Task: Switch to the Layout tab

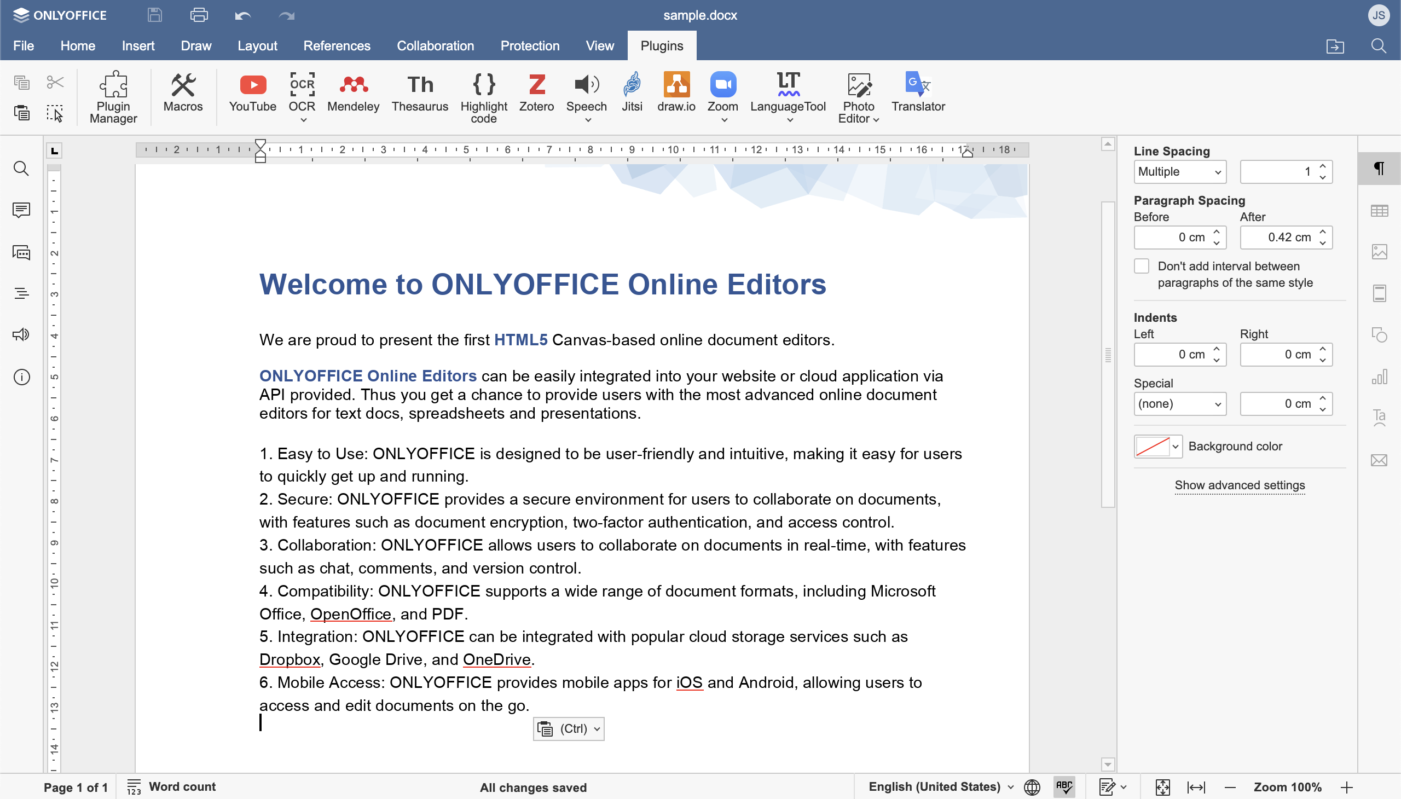Action: point(257,46)
